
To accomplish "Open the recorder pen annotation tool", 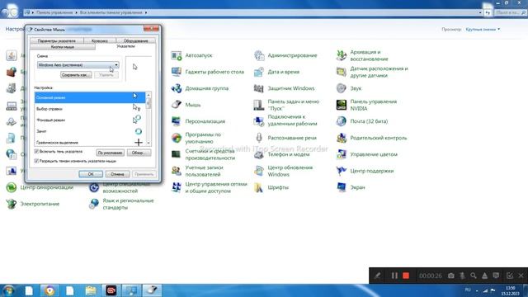I will click(x=378, y=276).
